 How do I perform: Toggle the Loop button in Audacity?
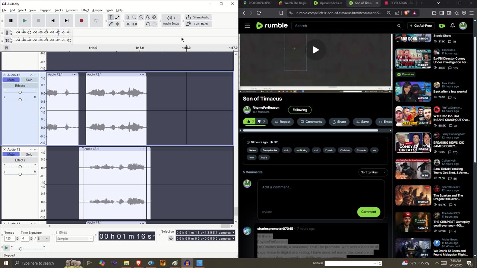coord(96,20)
